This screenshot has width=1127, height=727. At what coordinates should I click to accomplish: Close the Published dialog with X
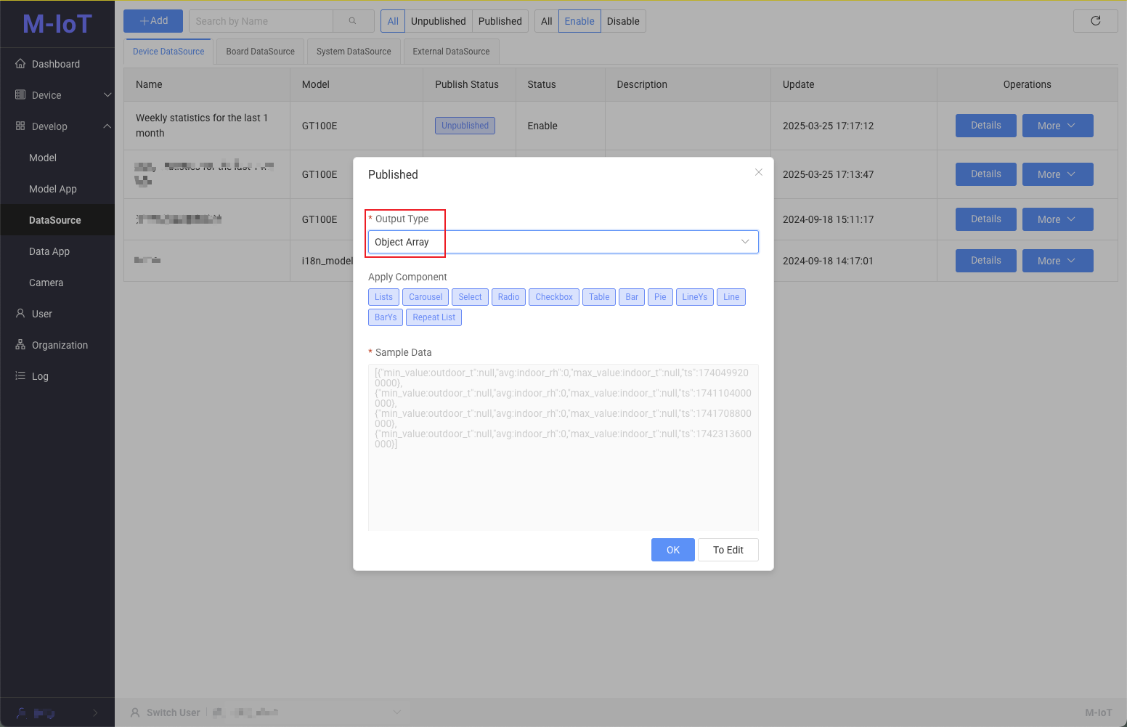[758, 172]
